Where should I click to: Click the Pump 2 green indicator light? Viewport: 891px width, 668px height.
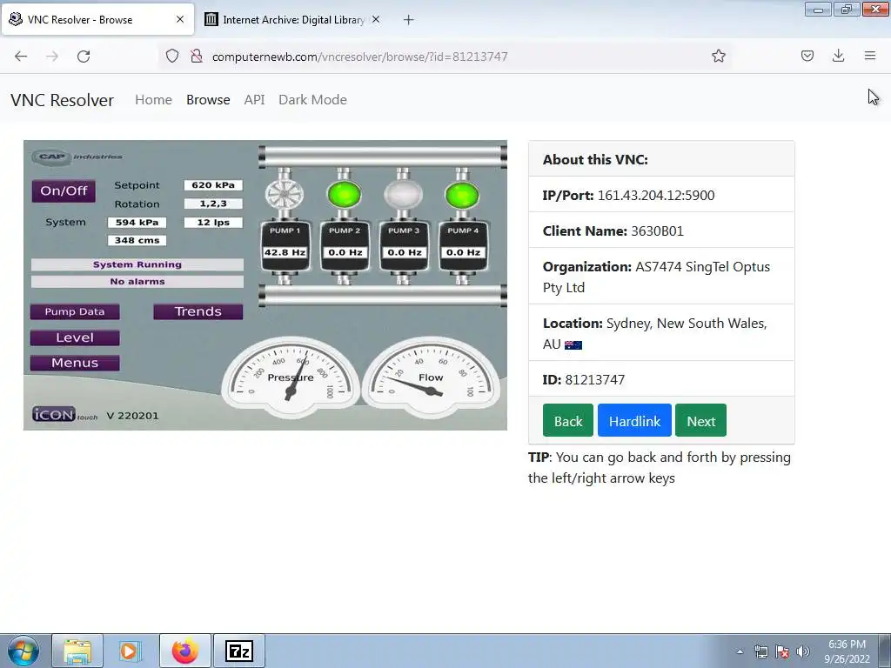point(345,195)
